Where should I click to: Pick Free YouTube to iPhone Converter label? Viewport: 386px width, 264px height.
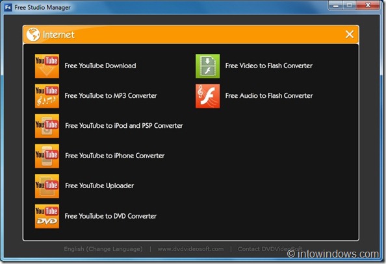click(x=115, y=156)
